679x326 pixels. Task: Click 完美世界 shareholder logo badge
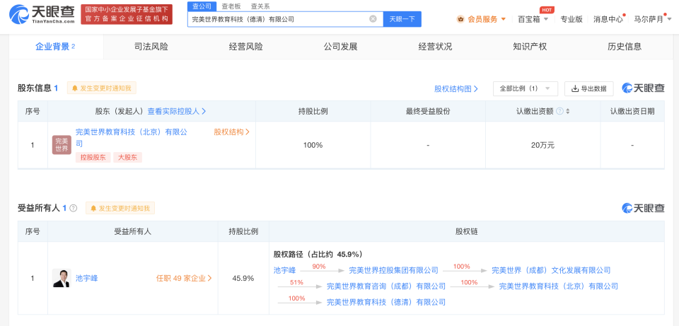click(62, 145)
